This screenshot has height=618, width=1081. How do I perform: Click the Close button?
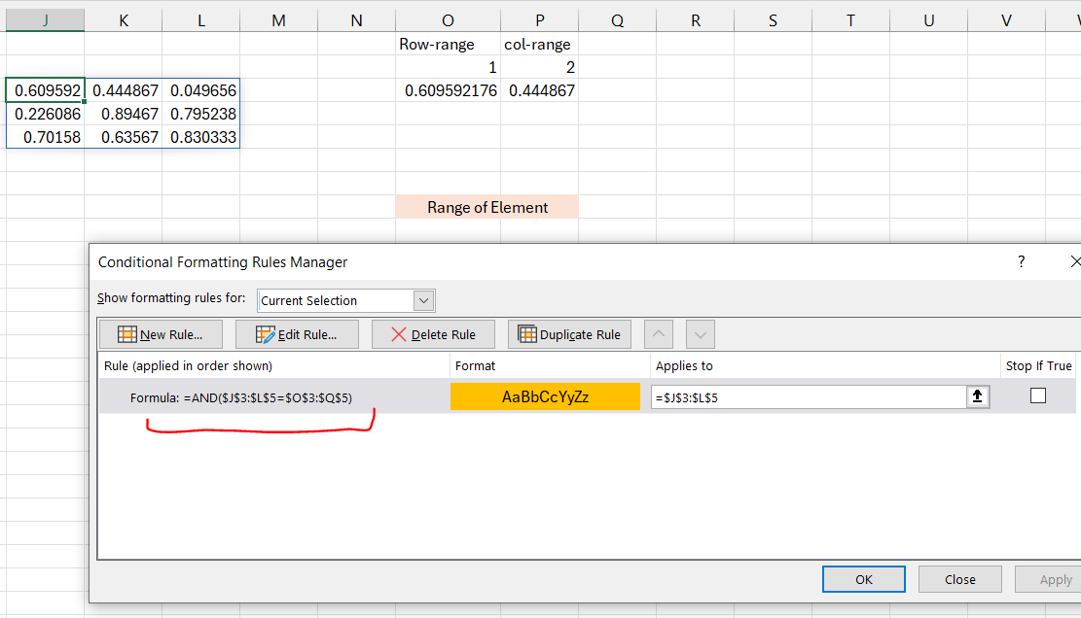pos(959,578)
